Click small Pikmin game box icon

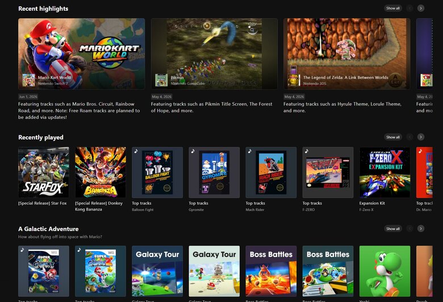coord(161,80)
